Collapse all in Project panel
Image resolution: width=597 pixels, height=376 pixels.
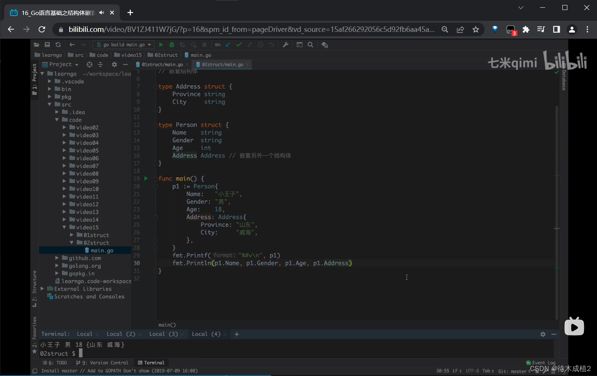pyautogui.click(x=100, y=65)
